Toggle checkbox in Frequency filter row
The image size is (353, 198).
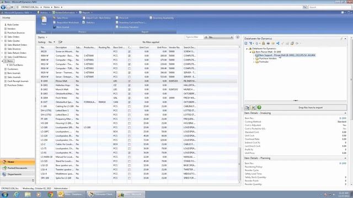pos(129,119)
